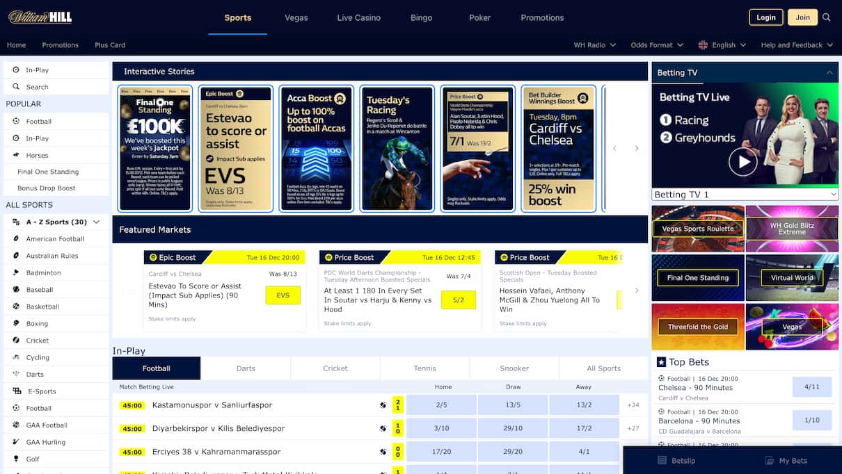Collapse the A-Z Sports list
This screenshot has width=842, height=474.
(96, 222)
